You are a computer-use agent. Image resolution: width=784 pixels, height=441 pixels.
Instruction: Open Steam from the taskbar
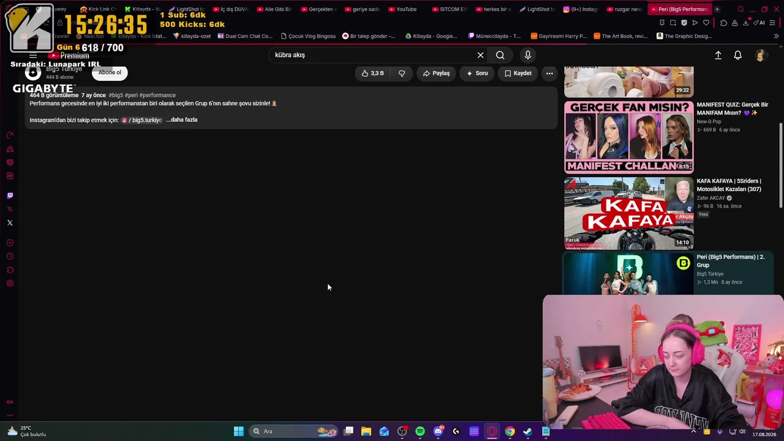(527, 431)
